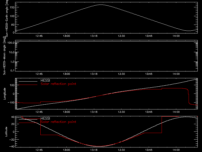Click white HESSI legend line in Longitude plot
The height and width of the screenshot is (152, 202).
click(28, 81)
